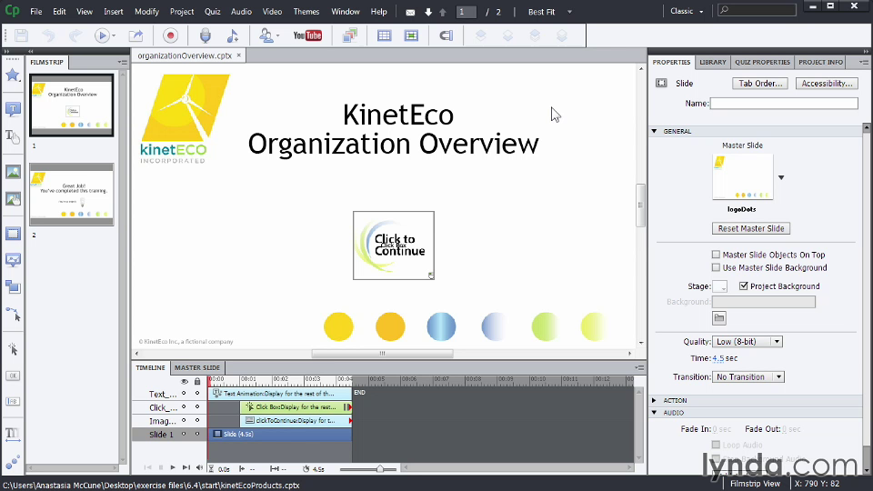Click the Table of Contents grid icon

click(384, 35)
